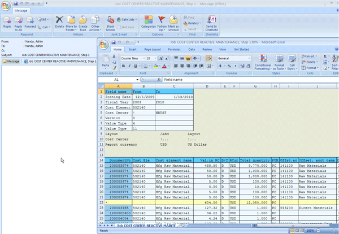The image size is (339, 234).
Task: Click Send to OneNote icon
Action: coord(211,21)
